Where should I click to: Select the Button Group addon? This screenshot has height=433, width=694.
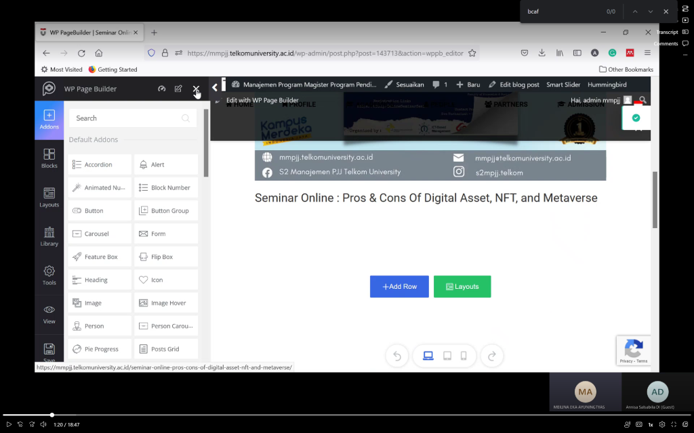pos(166,211)
